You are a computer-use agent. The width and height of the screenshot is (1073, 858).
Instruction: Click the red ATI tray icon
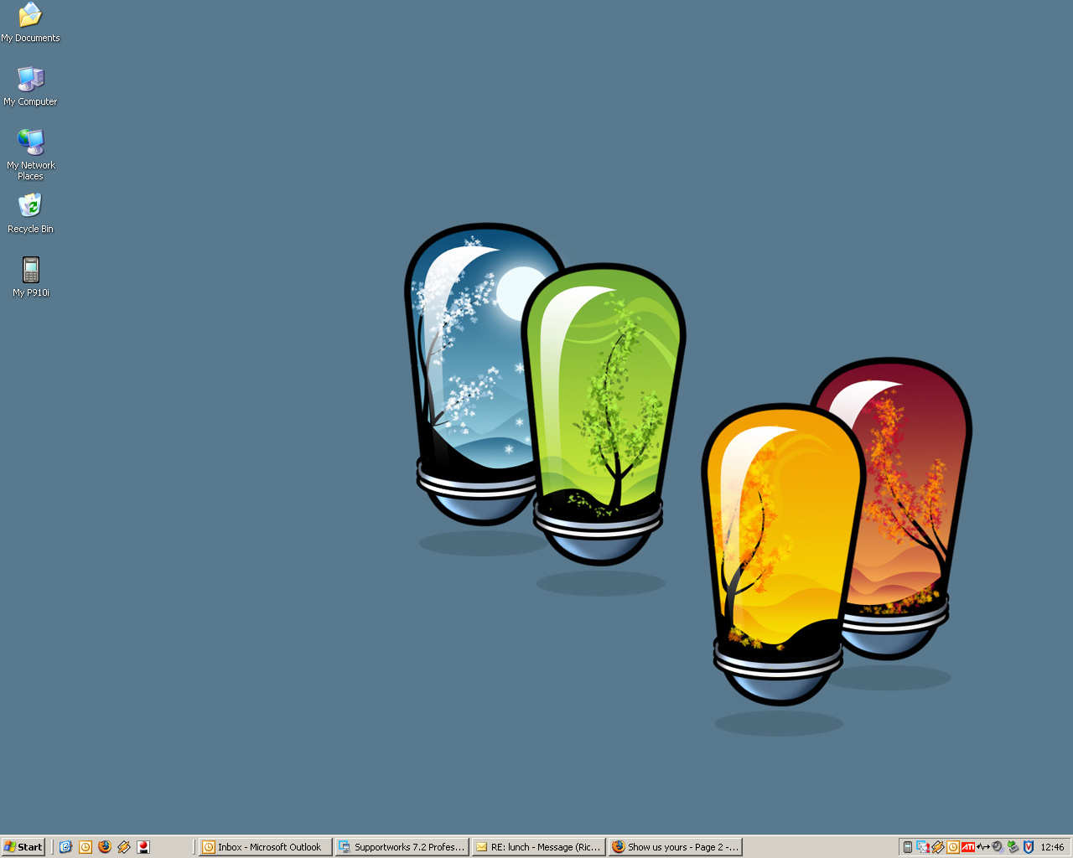pyautogui.click(x=968, y=847)
